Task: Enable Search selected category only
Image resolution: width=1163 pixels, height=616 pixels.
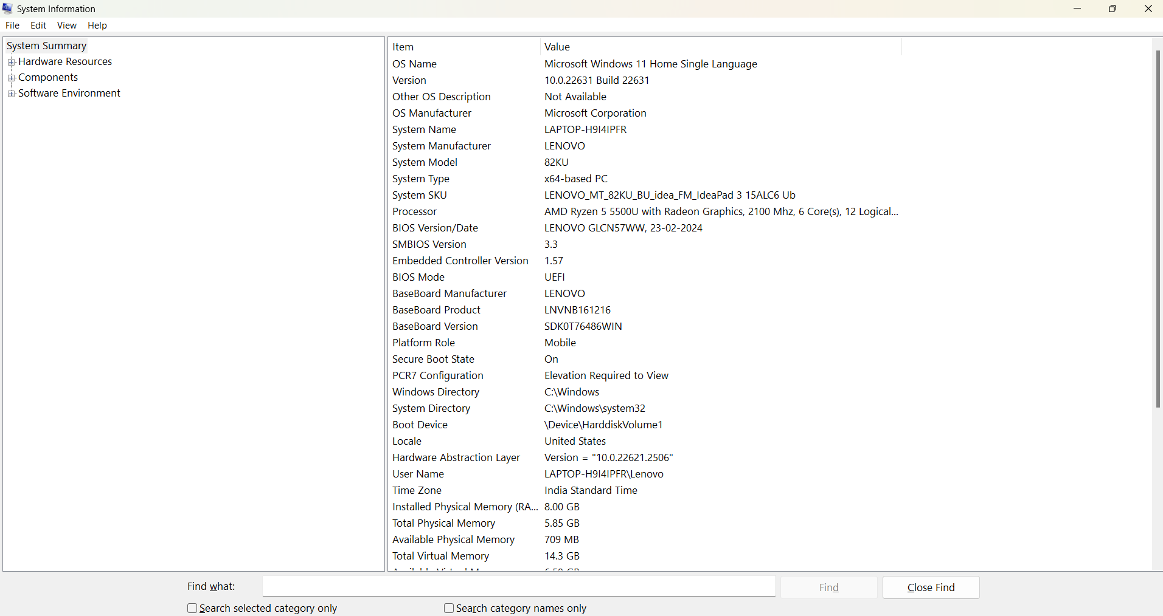Action: [x=192, y=607]
